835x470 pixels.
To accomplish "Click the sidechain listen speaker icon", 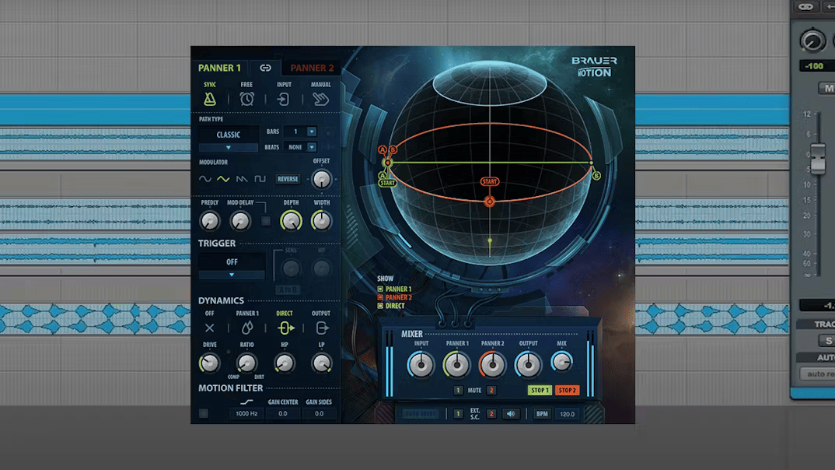I will tap(511, 413).
